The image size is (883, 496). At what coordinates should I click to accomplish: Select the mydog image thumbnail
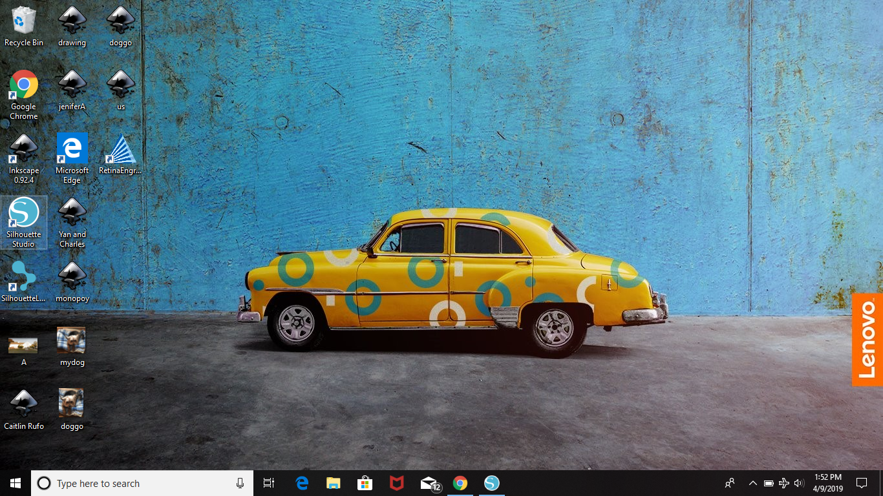pos(72,346)
